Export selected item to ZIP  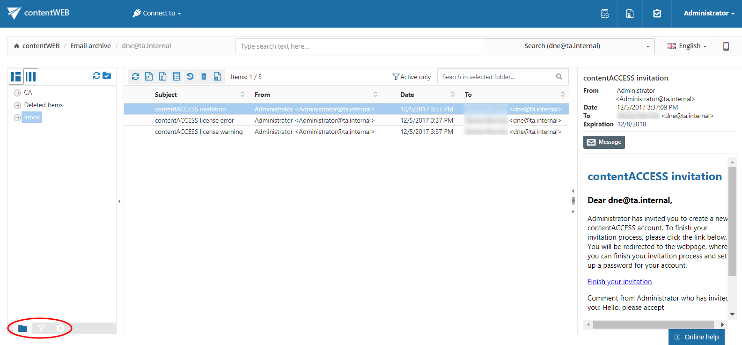162,76
